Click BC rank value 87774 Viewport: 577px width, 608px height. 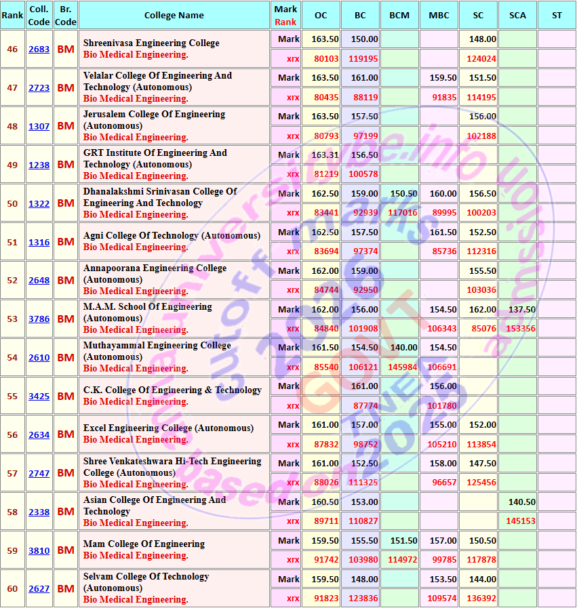point(365,406)
